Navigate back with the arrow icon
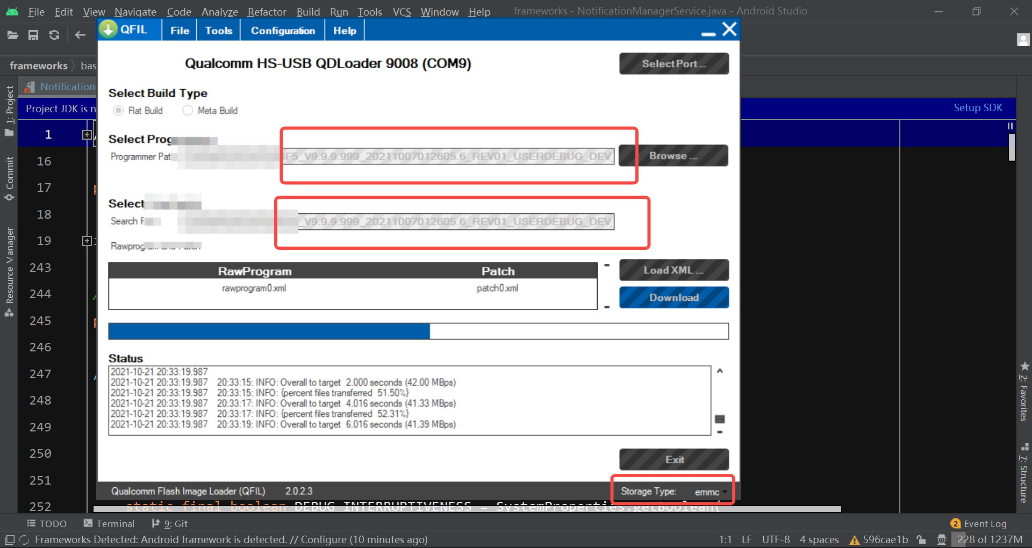Viewport: 1032px width, 548px height. click(x=80, y=35)
